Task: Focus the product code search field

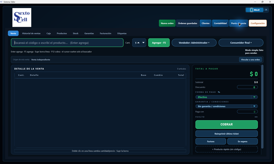Action: (x=67, y=43)
